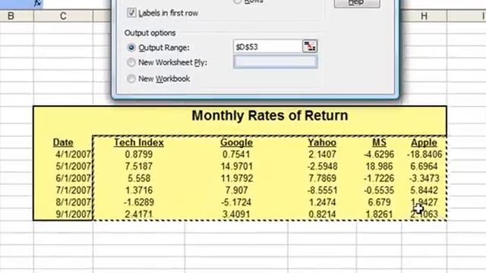Select the 7/1/2007 date cell
The image size is (486, 273).
(73, 190)
